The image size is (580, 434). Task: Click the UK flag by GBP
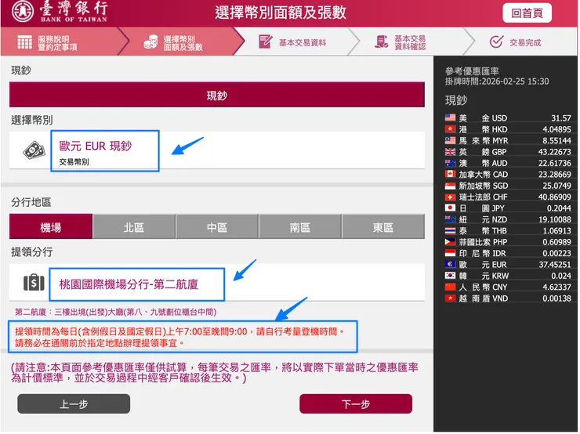pos(450,151)
